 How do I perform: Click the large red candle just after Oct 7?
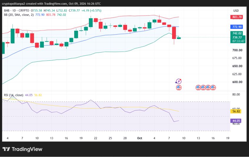pyautogui.click(x=174, y=33)
